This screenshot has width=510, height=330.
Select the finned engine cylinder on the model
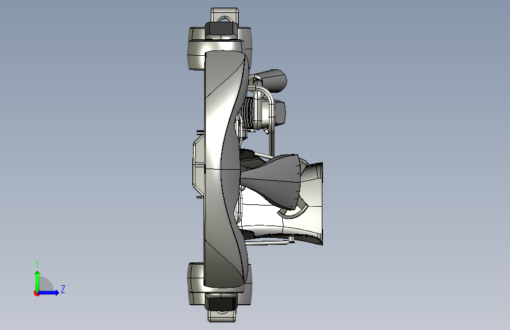pyautogui.click(x=246, y=114)
